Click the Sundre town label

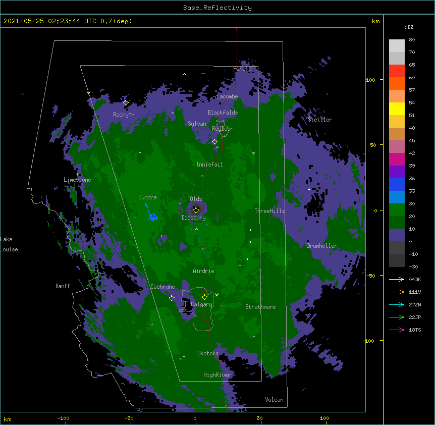tap(147, 197)
